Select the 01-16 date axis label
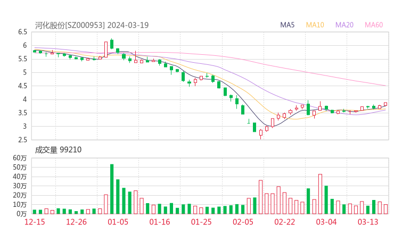The width and height of the screenshot is (394, 234). tap(160, 222)
